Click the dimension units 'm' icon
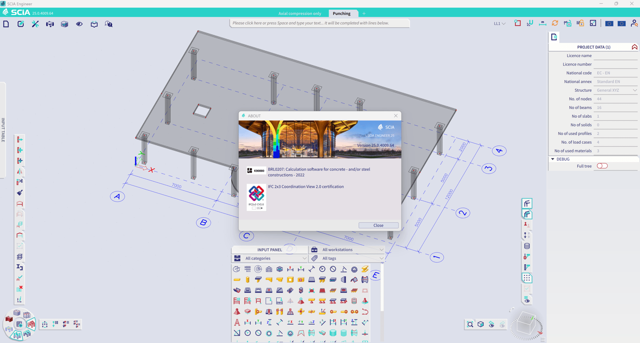This screenshot has height=343, width=640. [542, 23]
